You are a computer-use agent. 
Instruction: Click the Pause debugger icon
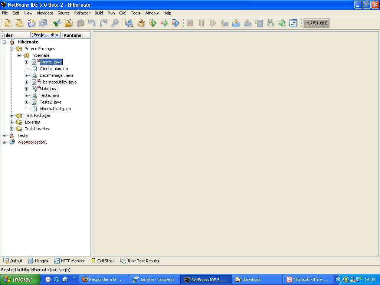pyautogui.click(x=202, y=23)
